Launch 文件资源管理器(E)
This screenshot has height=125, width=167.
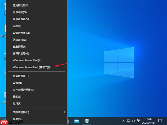click(x=36, y=90)
